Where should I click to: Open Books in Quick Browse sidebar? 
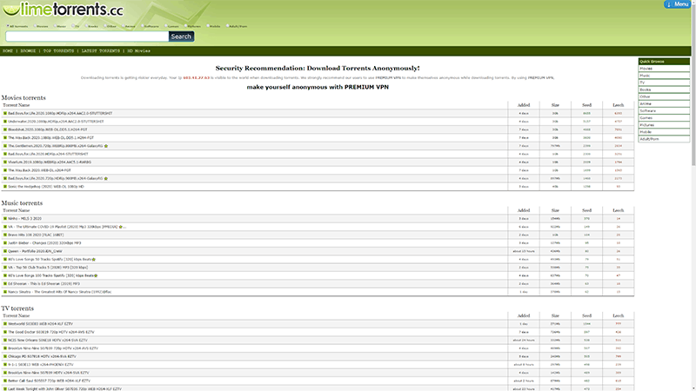[x=664, y=90]
